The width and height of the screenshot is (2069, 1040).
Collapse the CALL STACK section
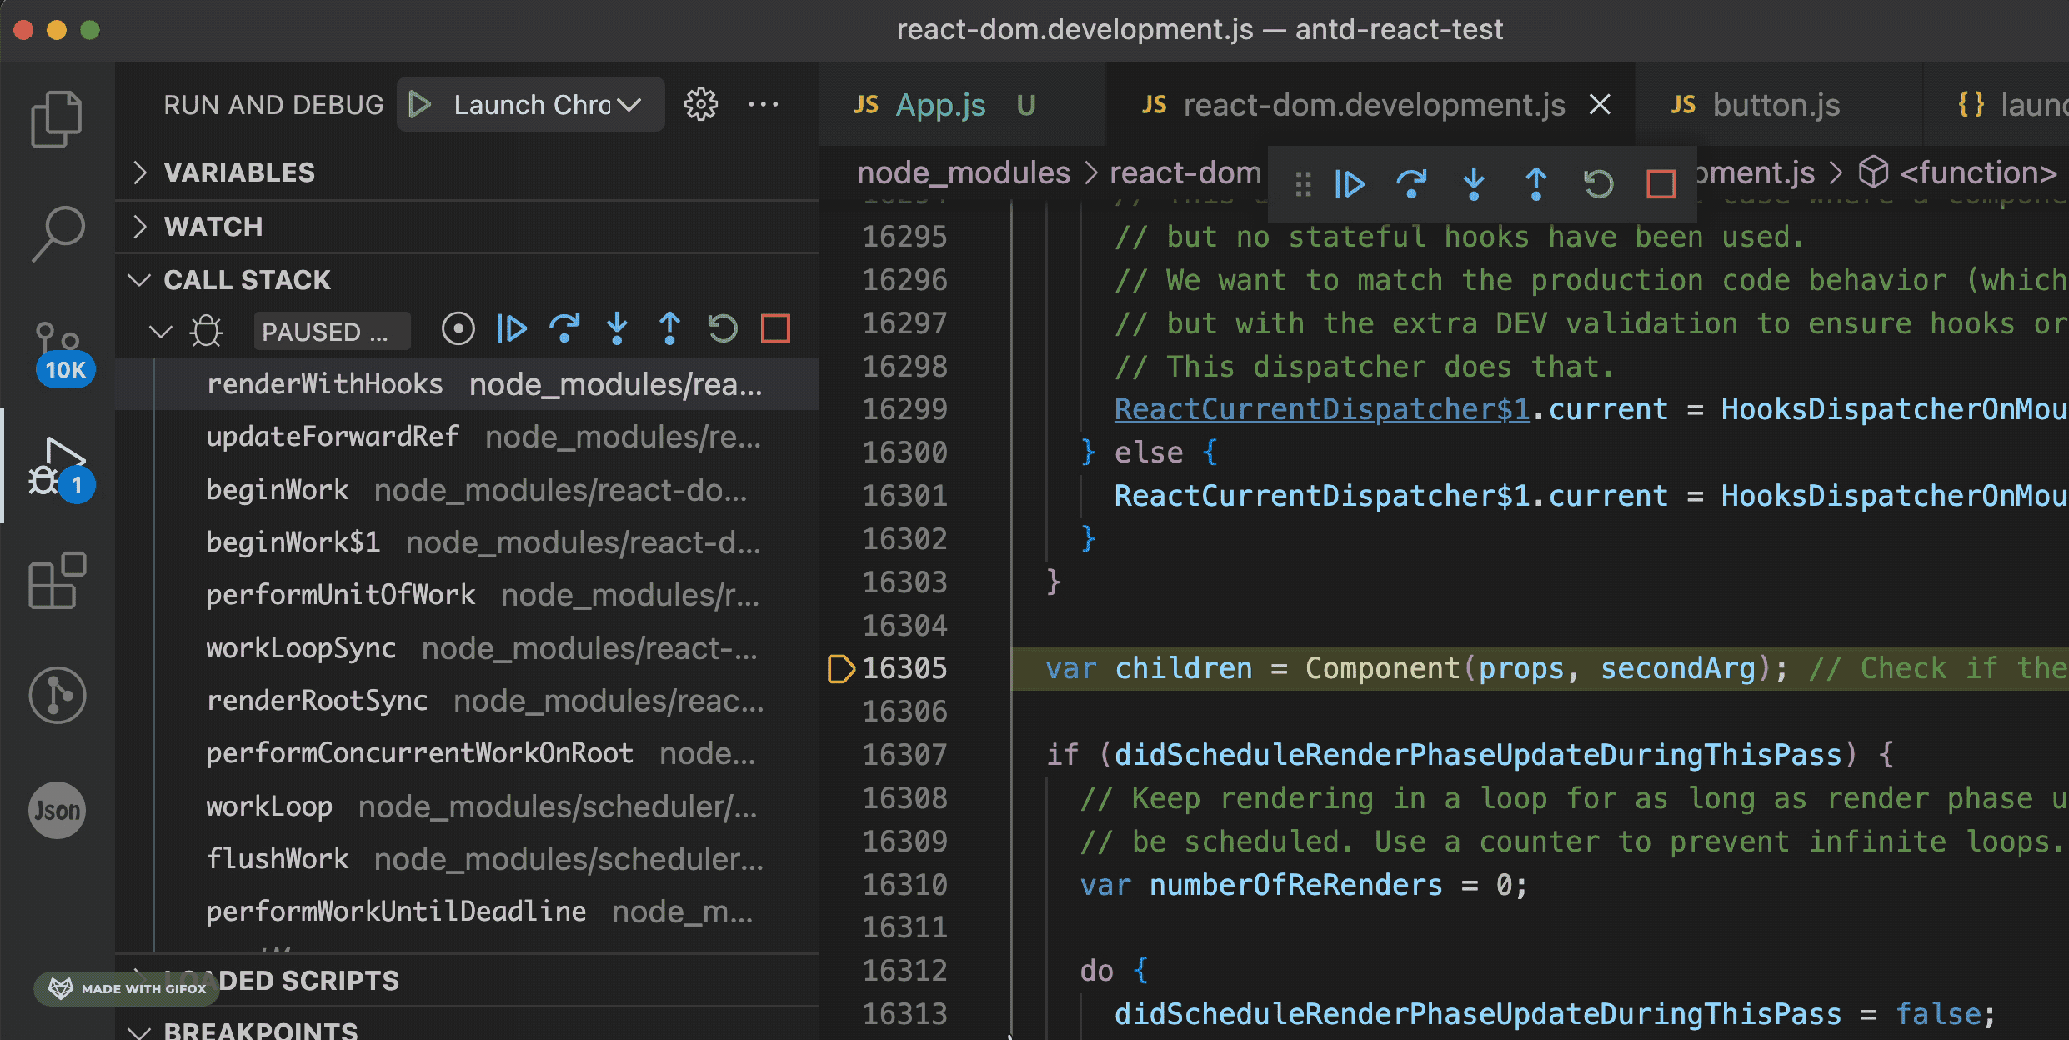pyautogui.click(x=247, y=280)
